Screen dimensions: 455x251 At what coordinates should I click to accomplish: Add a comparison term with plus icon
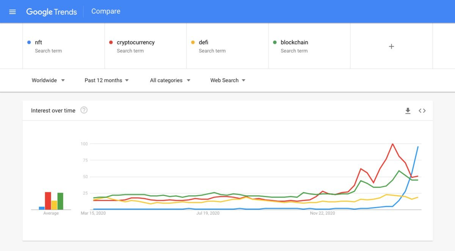(392, 46)
